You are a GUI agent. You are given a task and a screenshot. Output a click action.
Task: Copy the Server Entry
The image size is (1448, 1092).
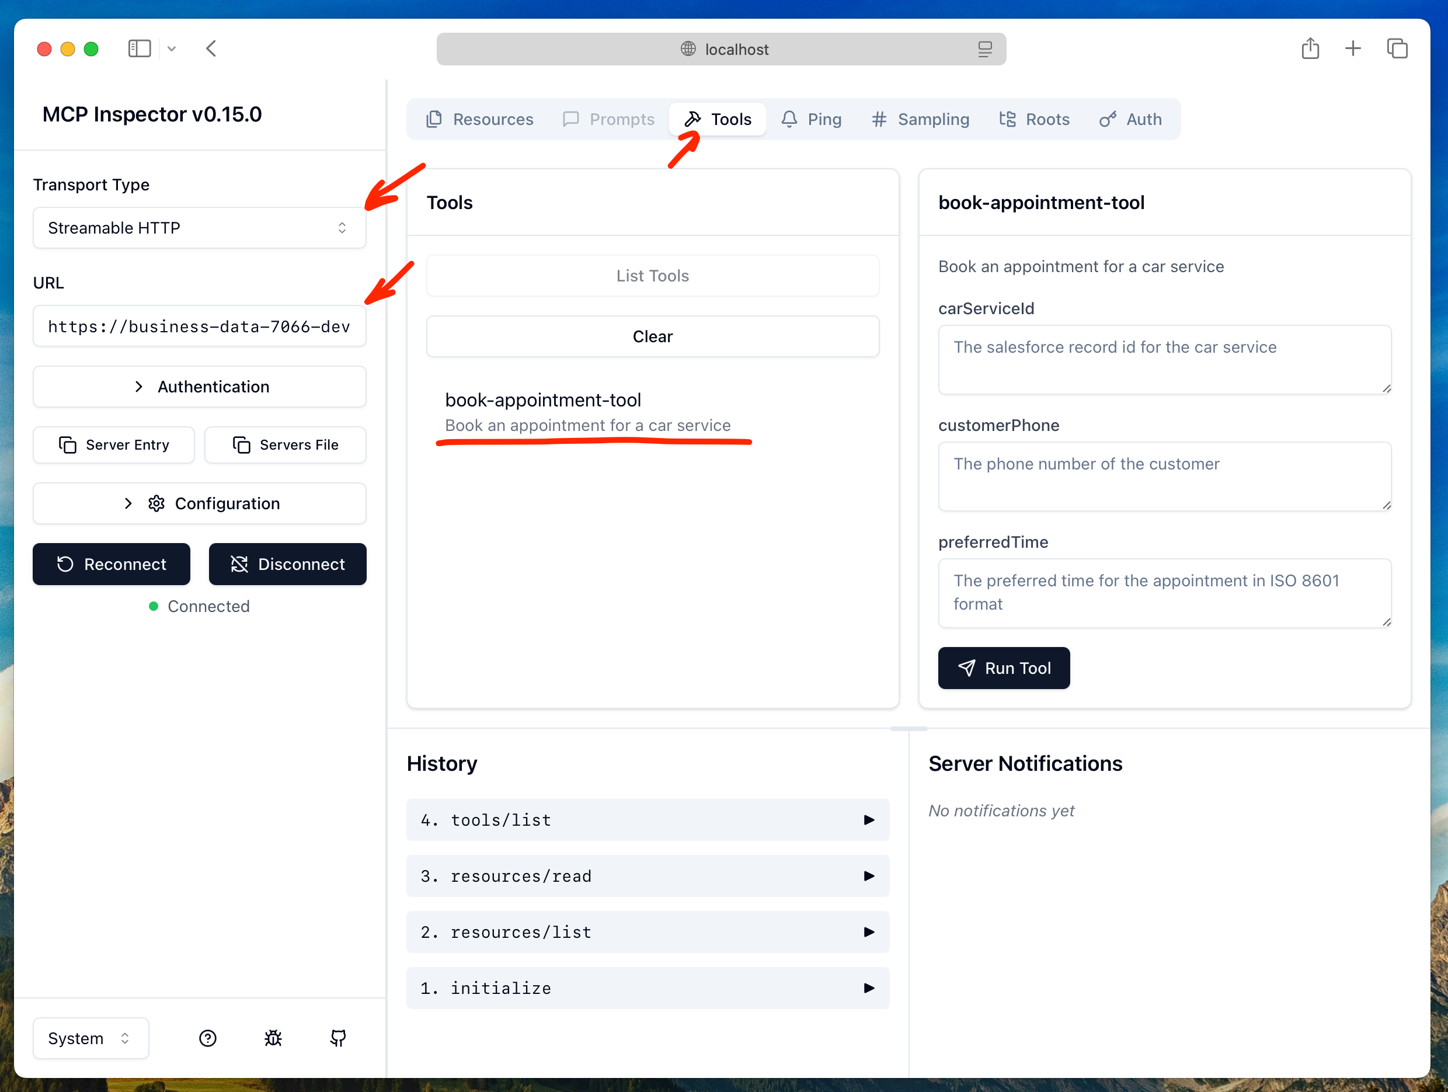[114, 444]
